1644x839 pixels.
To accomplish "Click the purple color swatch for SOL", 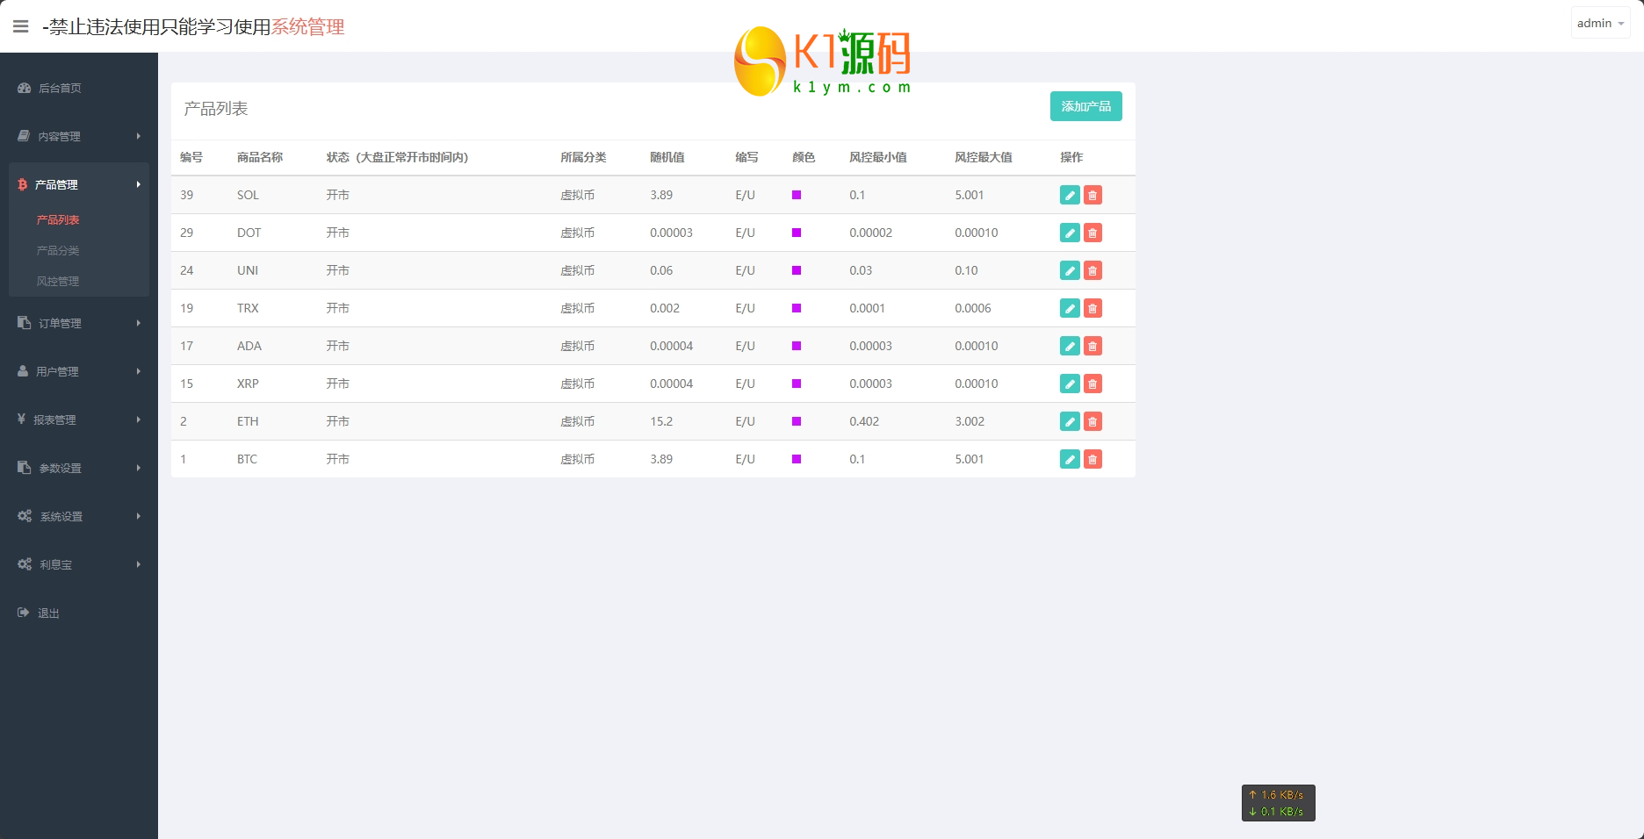I will [x=797, y=195].
